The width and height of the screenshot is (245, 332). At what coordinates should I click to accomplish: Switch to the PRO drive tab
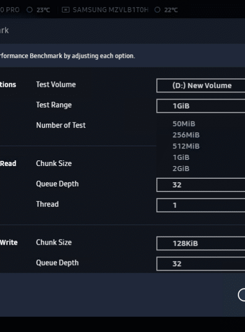pos(10,10)
